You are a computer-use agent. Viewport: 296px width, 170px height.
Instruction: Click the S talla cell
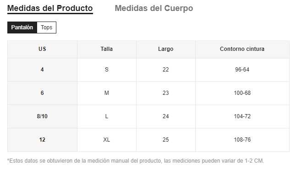pyautogui.click(x=107, y=70)
